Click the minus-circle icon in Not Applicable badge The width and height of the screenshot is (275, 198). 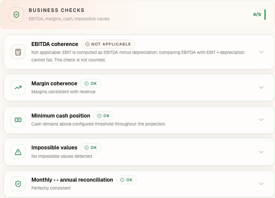pos(87,44)
